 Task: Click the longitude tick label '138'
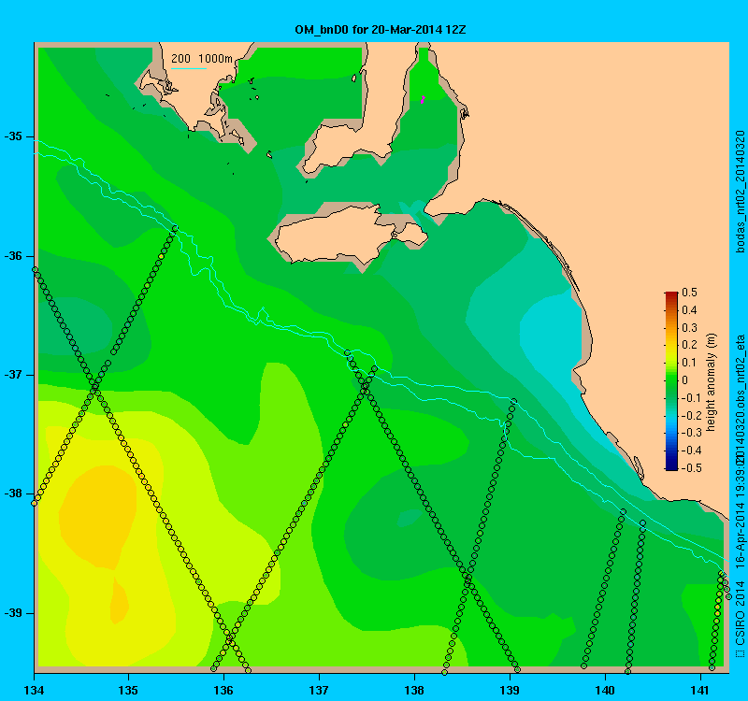[414, 690]
